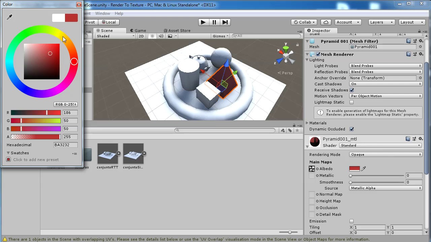Click the Albedo color swatch
Viewport: 431px width, 242px height.
click(355, 169)
